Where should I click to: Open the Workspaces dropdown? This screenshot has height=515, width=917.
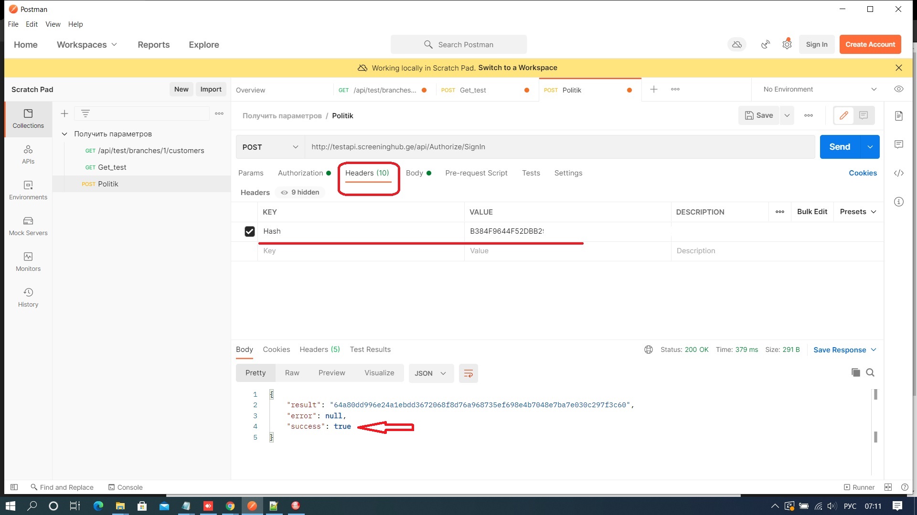pyautogui.click(x=86, y=44)
